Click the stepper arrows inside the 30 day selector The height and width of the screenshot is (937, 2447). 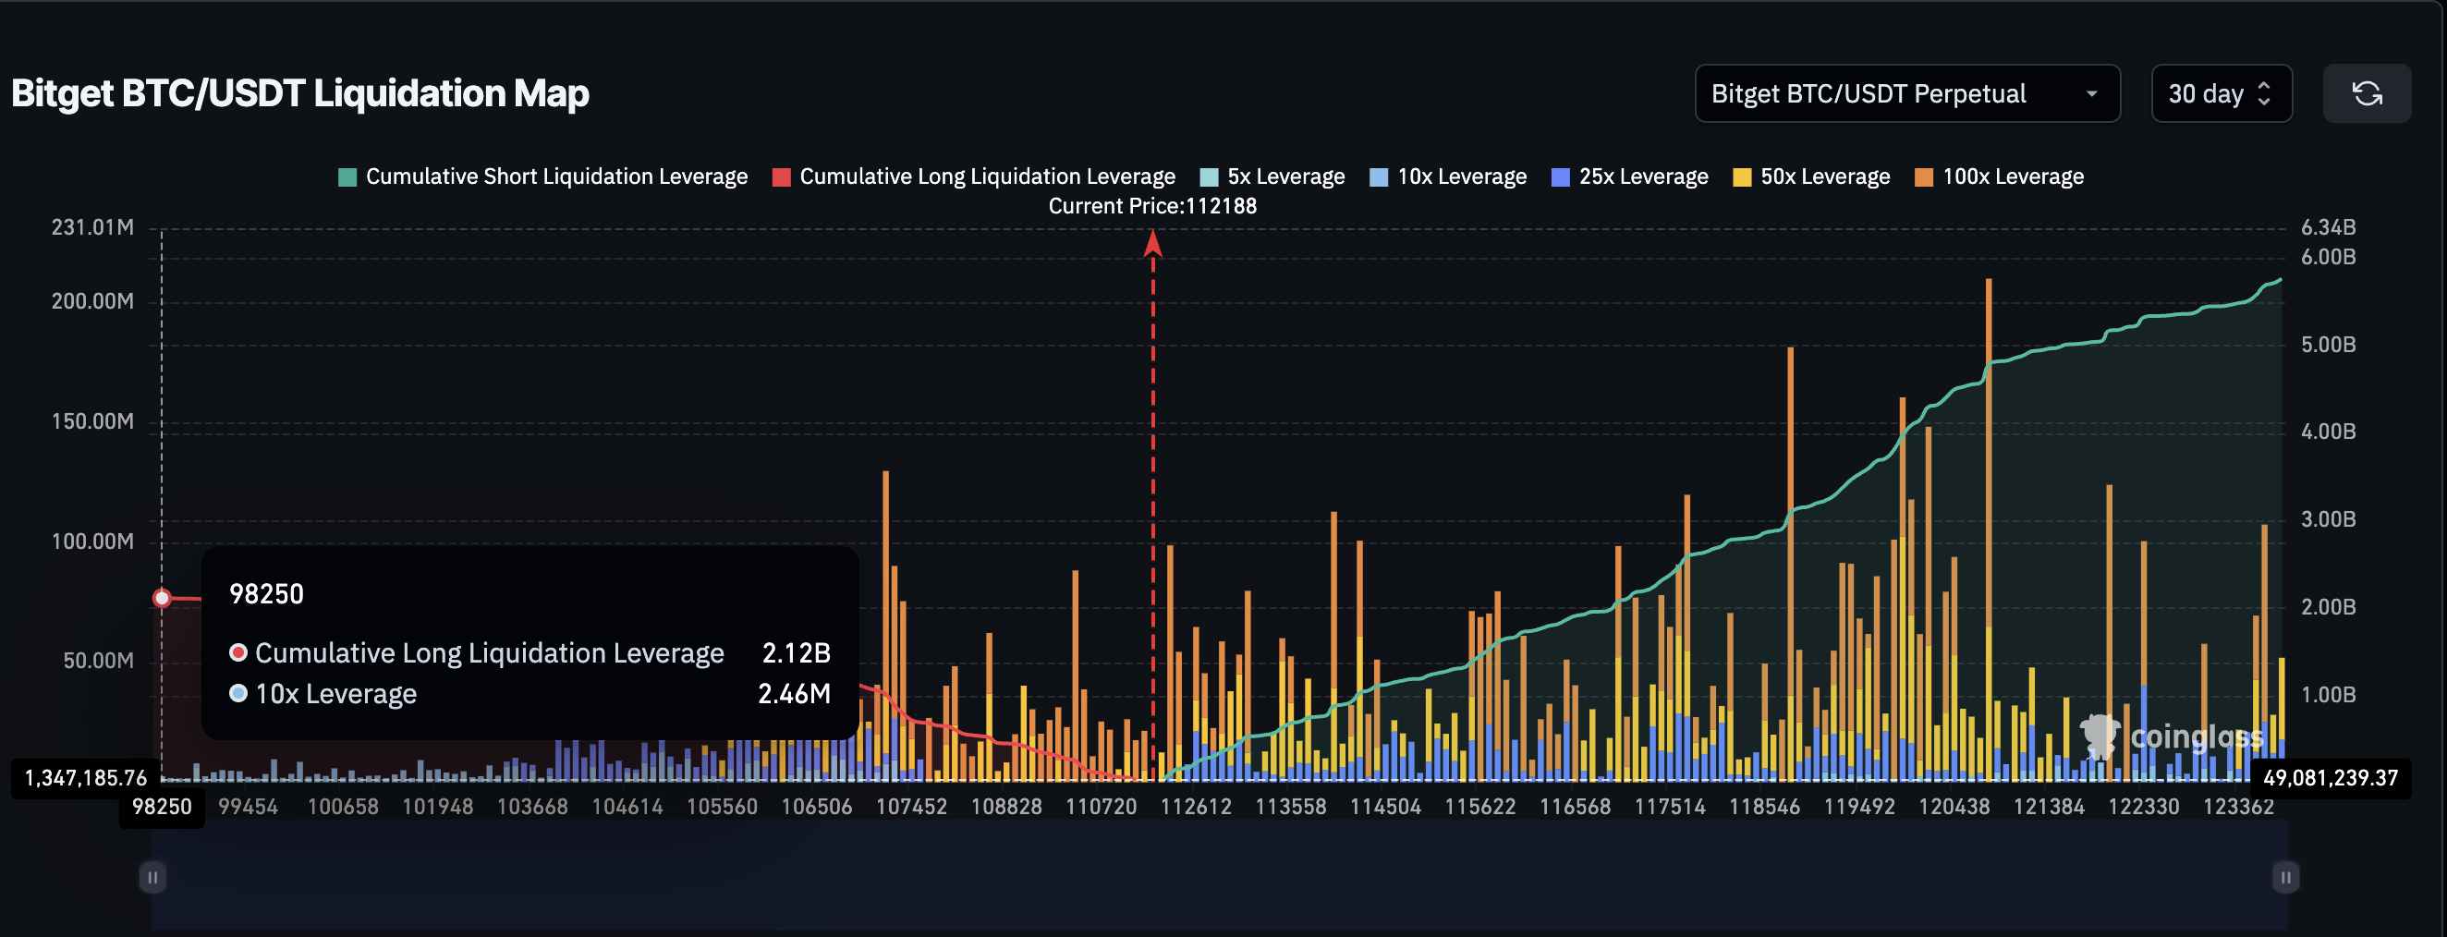click(2266, 93)
